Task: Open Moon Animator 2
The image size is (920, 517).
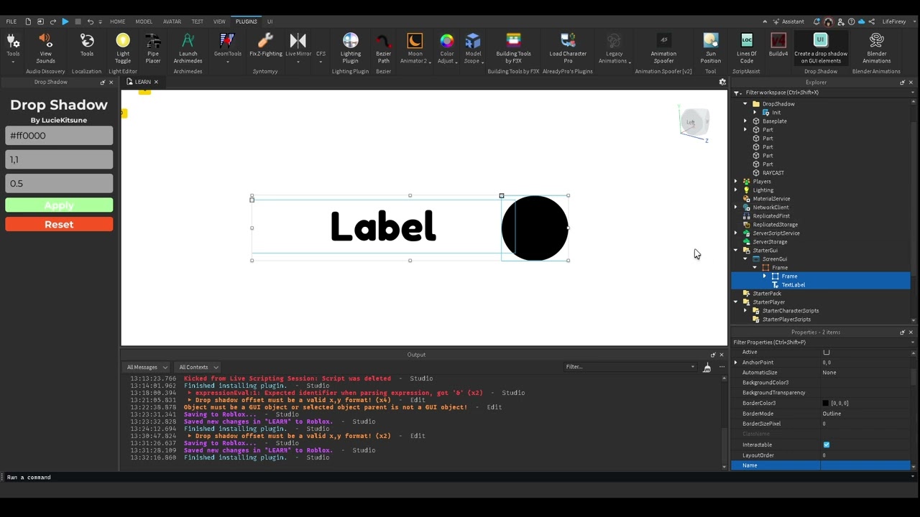Action: point(415,48)
